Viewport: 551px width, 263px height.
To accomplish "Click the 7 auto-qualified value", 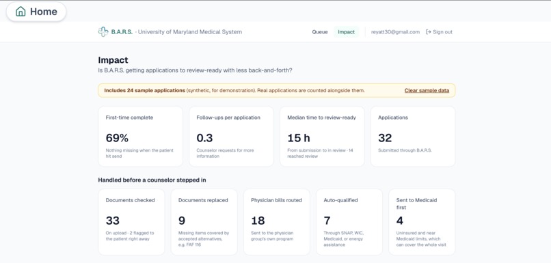I will tap(327, 221).
